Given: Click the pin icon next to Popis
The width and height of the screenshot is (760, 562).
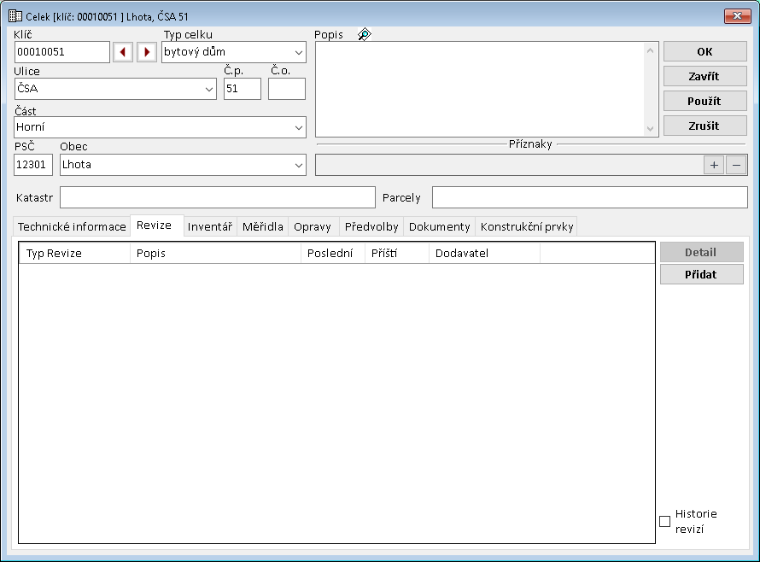Looking at the screenshot, I should tap(364, 35).
